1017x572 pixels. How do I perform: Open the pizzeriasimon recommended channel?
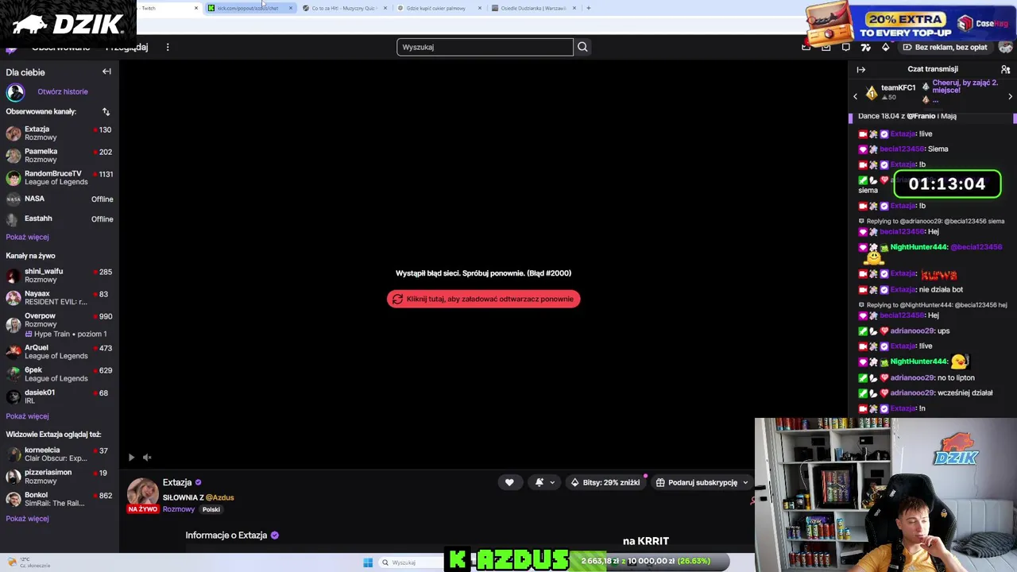coord(60,476)
